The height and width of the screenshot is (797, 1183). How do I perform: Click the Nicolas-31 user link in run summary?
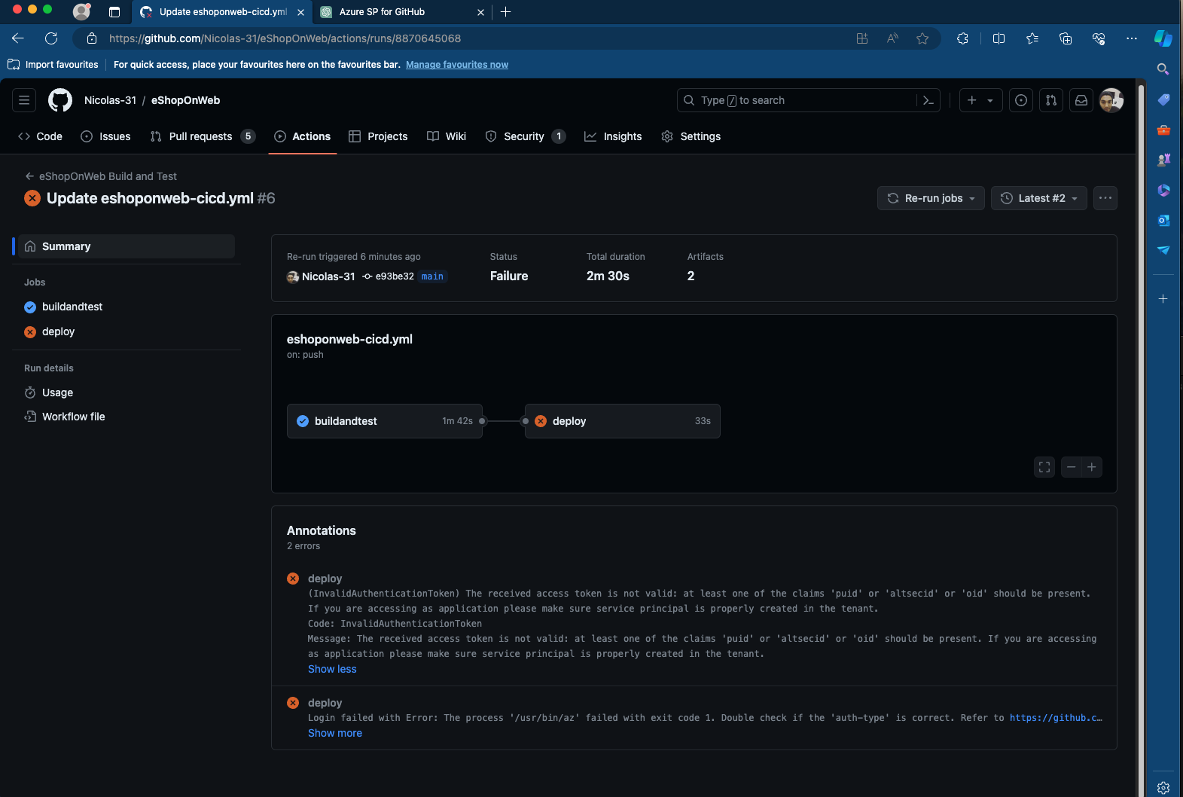point(328,276)
